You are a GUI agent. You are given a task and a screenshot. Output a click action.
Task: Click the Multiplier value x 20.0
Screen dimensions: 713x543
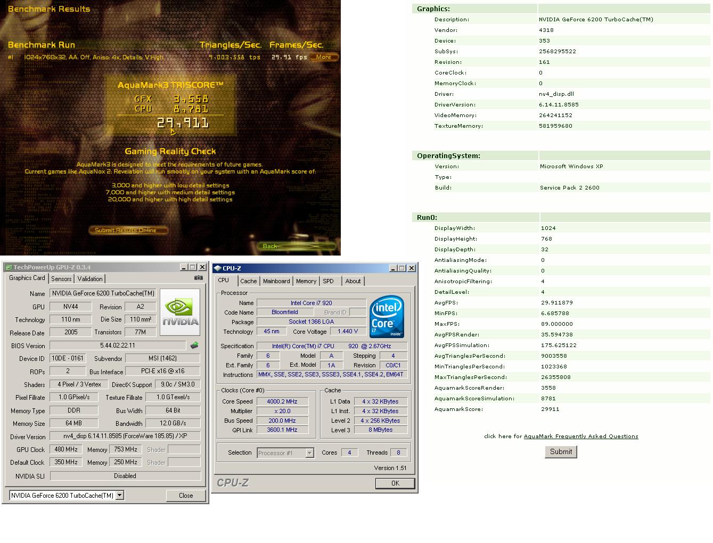click(x=282, y=411)
